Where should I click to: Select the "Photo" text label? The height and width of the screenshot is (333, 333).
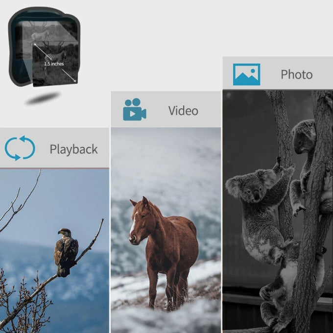[296, 75]
